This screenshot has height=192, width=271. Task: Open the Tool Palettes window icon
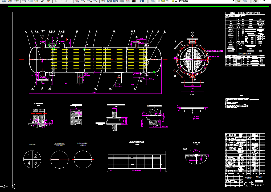click(116, 1)
